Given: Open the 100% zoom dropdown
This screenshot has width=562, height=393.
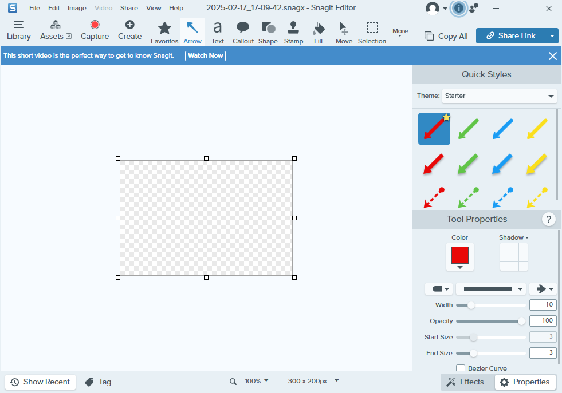Looking at the screenshot, I should coord(256,381).
